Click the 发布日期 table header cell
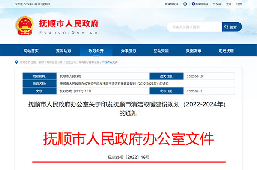This screenshot has height=170, width=257. tap(167, 91)
